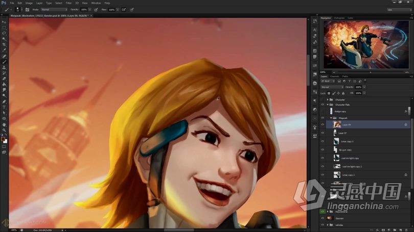The width and height of the screenshot is (414, 232).
Task: Lock all layer attributes button
Action: 343,93
